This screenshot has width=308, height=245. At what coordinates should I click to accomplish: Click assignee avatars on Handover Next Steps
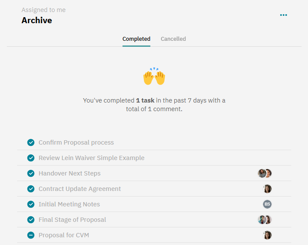click(265, 173)
